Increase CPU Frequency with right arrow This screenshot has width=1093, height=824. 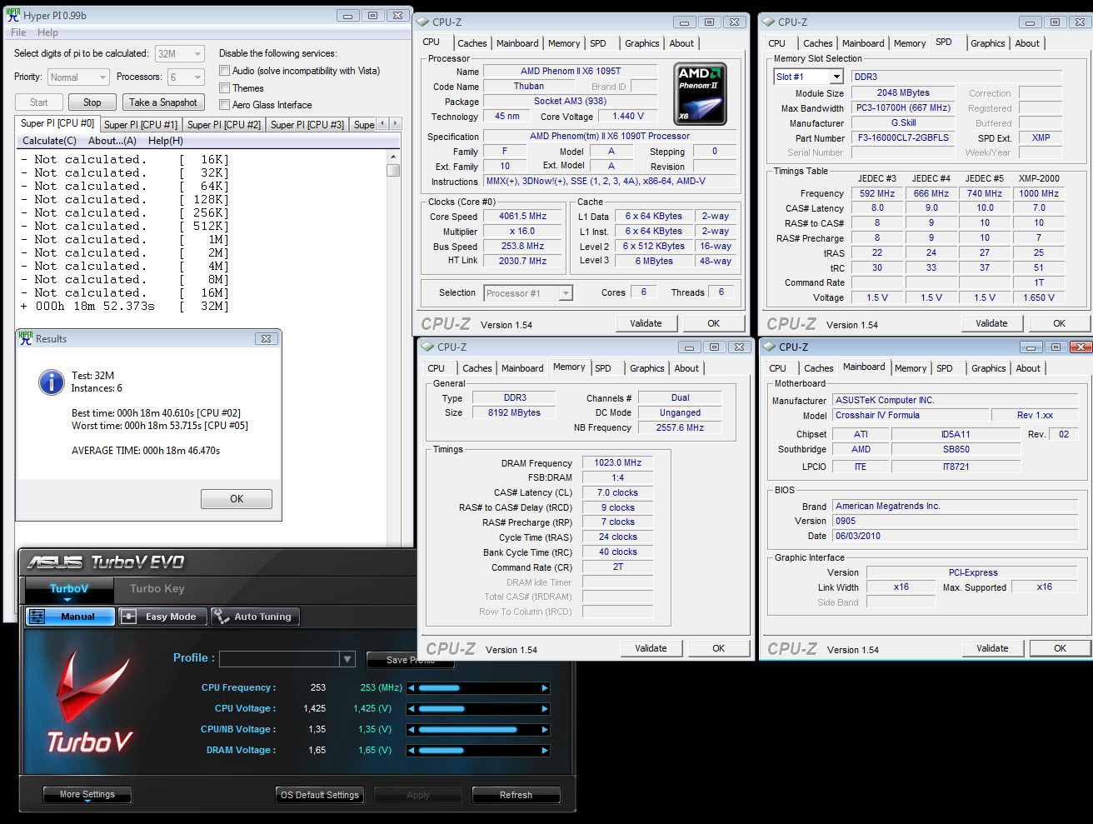545,688
